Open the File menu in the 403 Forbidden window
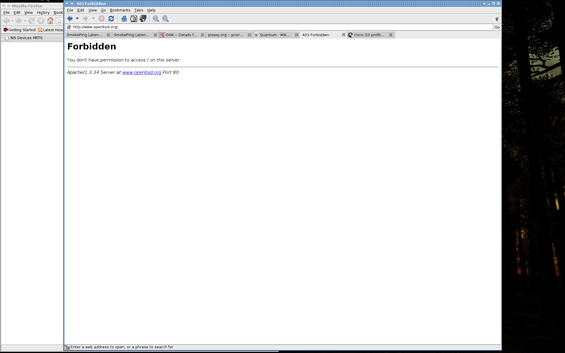565x353 pixels. [70, 10]
